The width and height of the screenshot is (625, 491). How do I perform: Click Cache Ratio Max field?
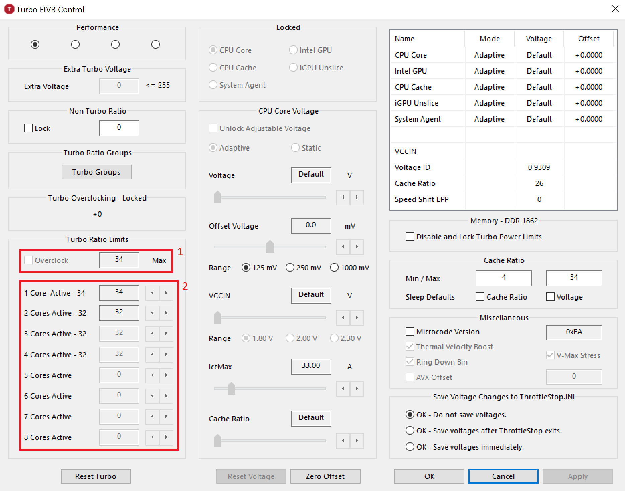tap(574, 278)
